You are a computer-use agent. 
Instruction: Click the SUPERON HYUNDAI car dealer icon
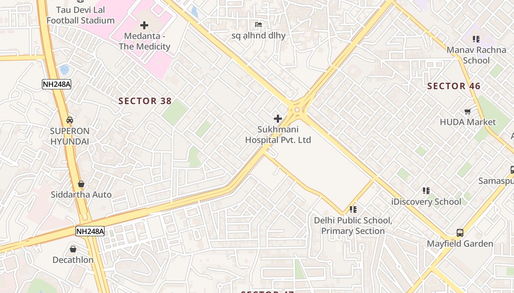coord(69,120)
